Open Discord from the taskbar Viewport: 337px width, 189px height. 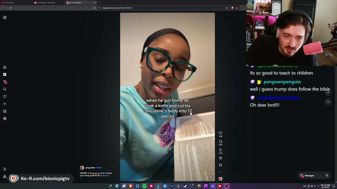[x=124, y=186]
